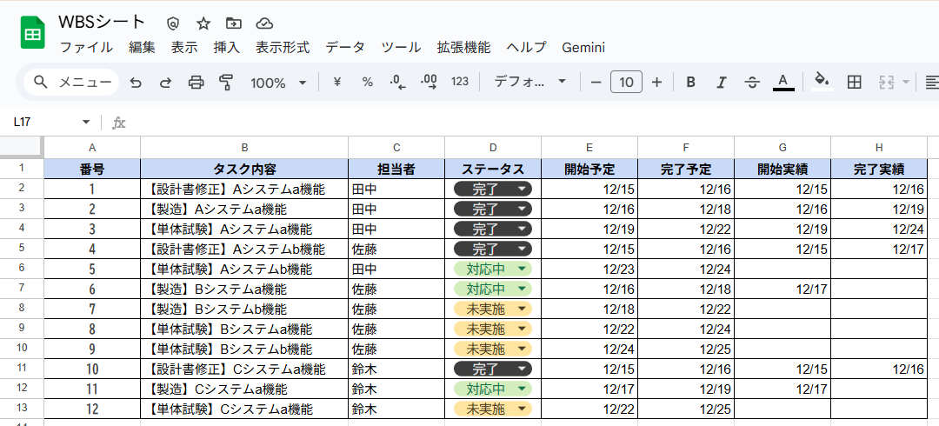Screen dimensions: 939x426
Task: Click the increase font size plus button
Action: click(x=656, y=83)
